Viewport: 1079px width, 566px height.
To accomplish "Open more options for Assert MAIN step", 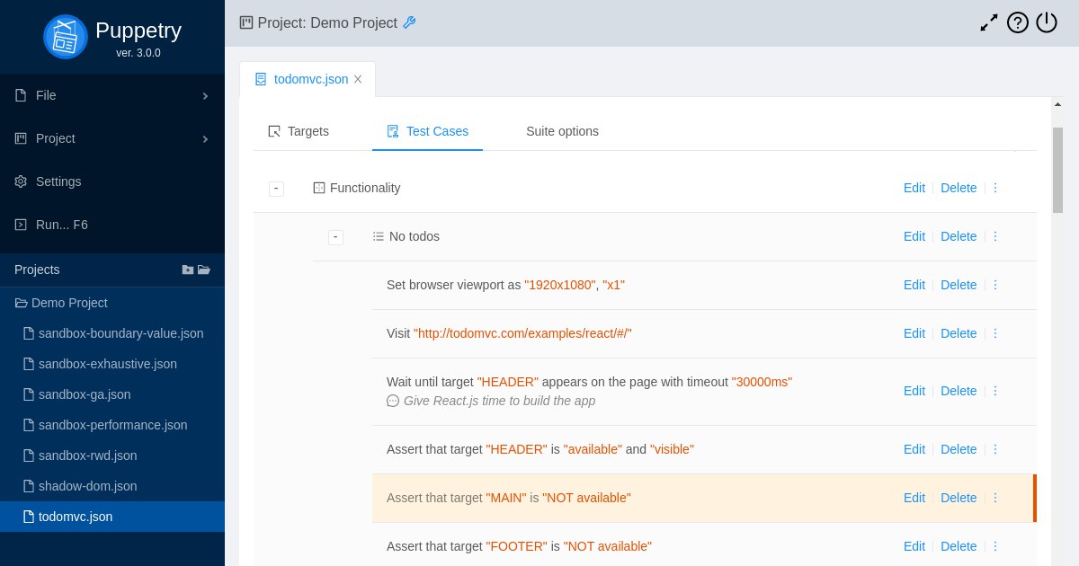I will point(995,498).
